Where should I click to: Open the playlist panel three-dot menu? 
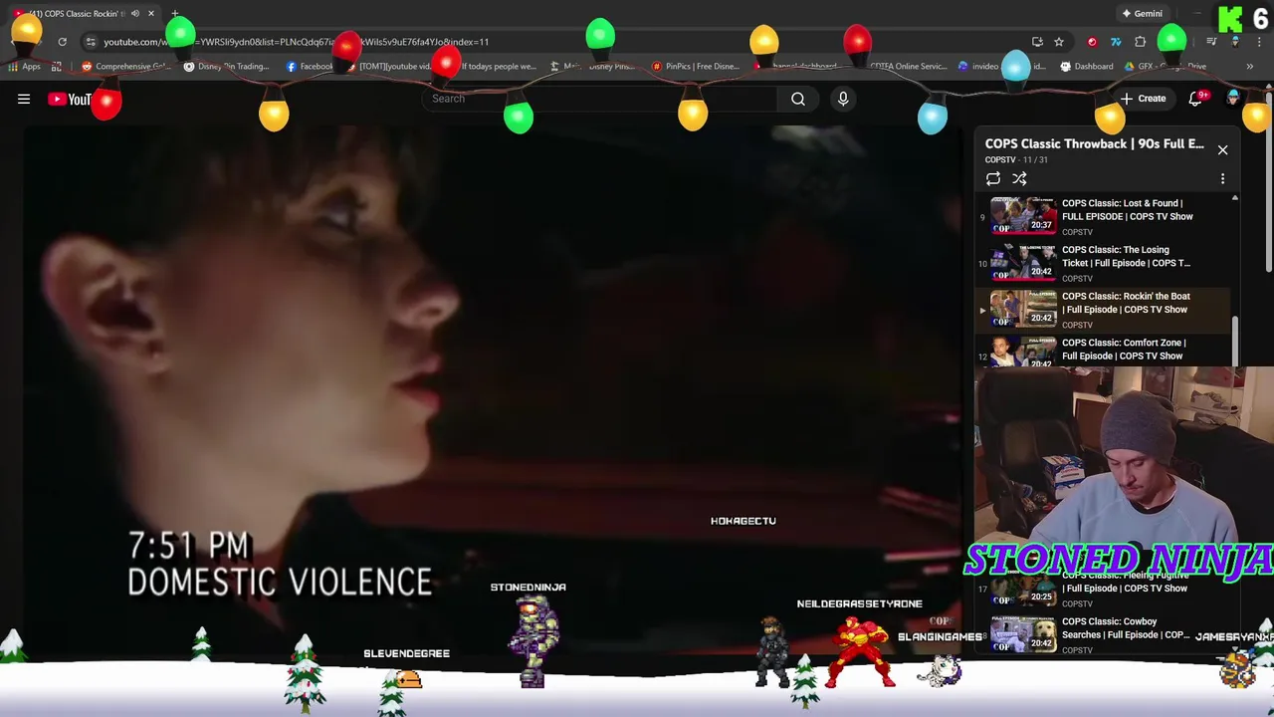(x=1222, y=179)
